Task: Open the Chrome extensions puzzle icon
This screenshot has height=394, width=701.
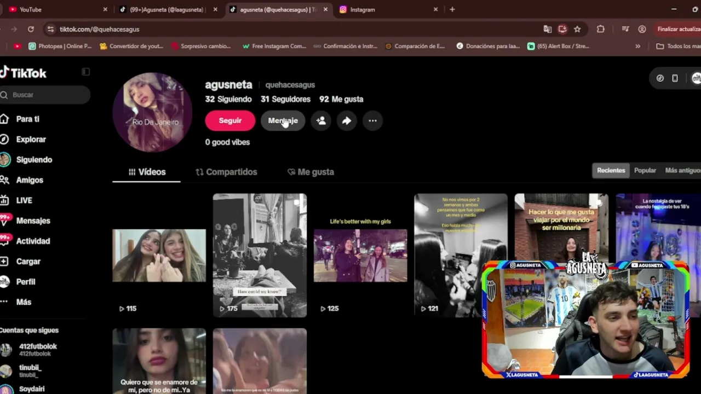Action: 601,29
